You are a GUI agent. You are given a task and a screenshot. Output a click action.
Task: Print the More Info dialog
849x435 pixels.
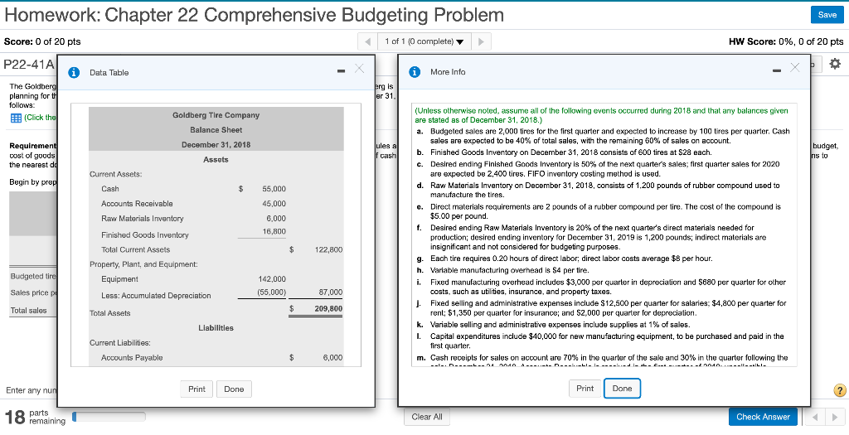click(585, 389)
